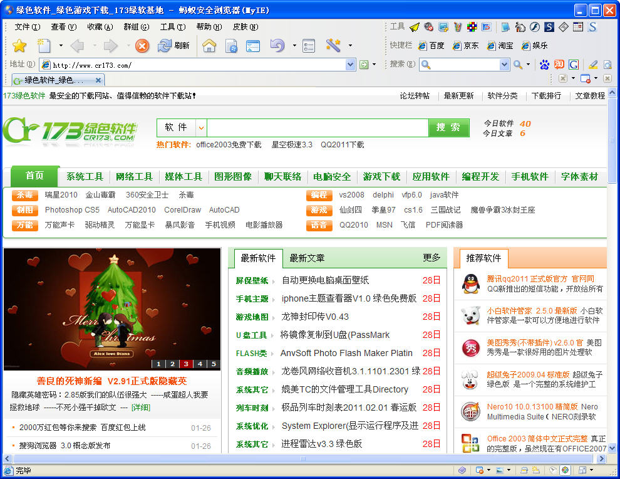Click the Google G search icon
The width and height of the screenshot is (620, 479).
573,65
